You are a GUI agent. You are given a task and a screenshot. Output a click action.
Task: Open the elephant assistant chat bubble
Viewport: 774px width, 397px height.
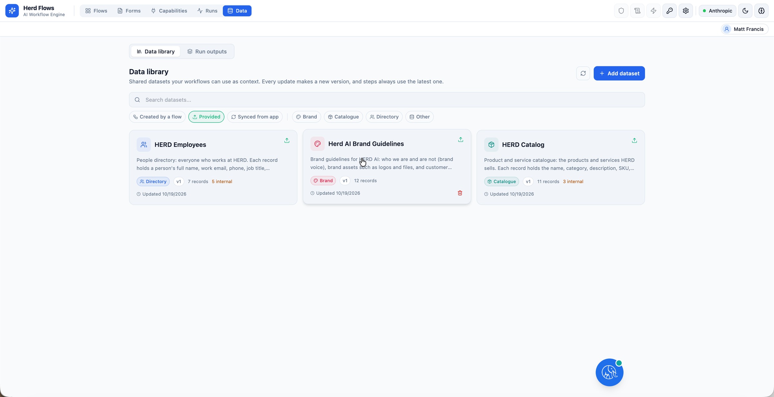coord(610,372)
